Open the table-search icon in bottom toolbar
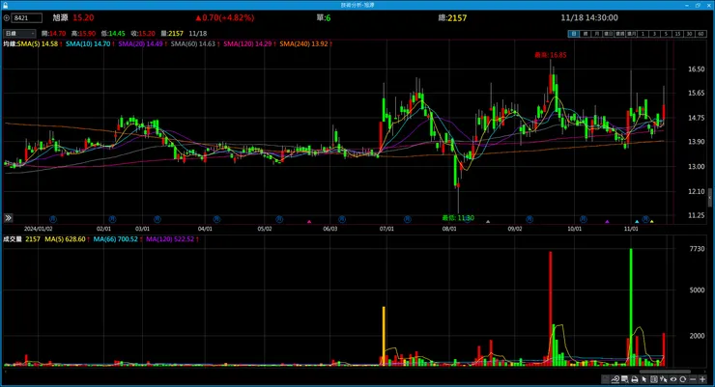715x387 pixels. click(x=625, y=379)
